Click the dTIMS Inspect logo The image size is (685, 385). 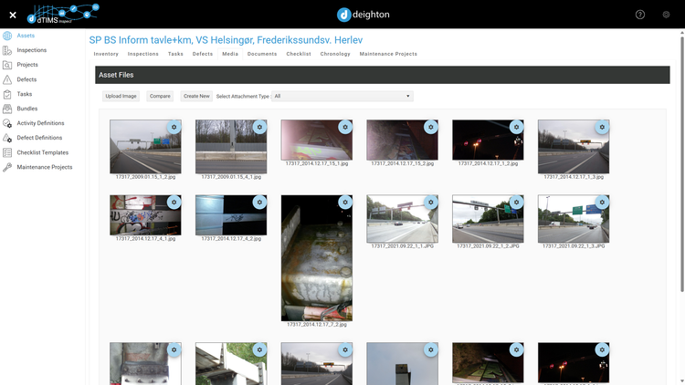(63, 14)
